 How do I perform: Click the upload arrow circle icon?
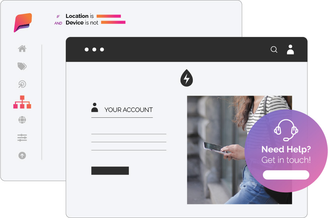pyautogui.click(x=22, y=155)
